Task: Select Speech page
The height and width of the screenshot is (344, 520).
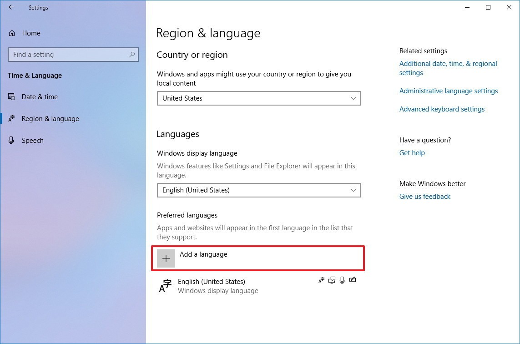Action: click(x=32, y=141)
